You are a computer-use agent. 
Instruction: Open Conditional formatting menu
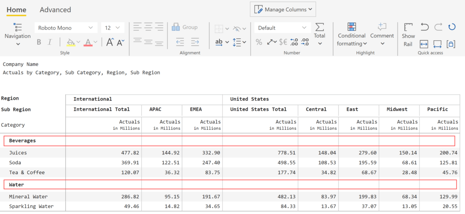tap(352, 34)
